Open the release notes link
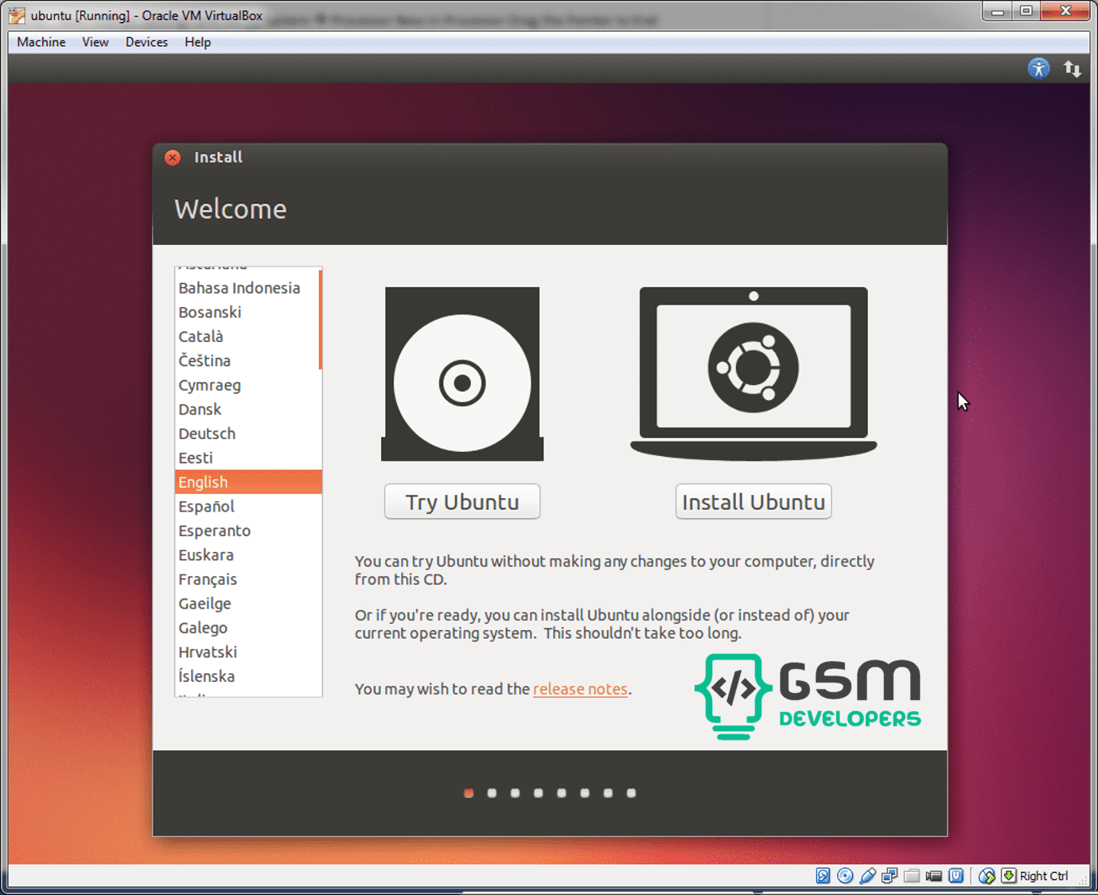 click(580, 689)
